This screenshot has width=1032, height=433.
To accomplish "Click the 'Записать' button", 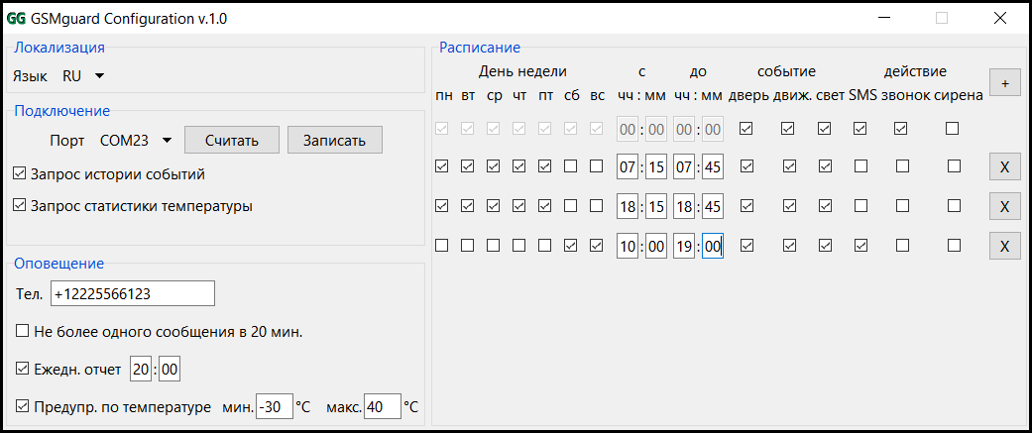I will point(334,140).
